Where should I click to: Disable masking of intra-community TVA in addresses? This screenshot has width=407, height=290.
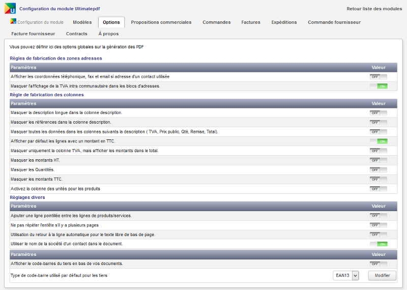378,86
